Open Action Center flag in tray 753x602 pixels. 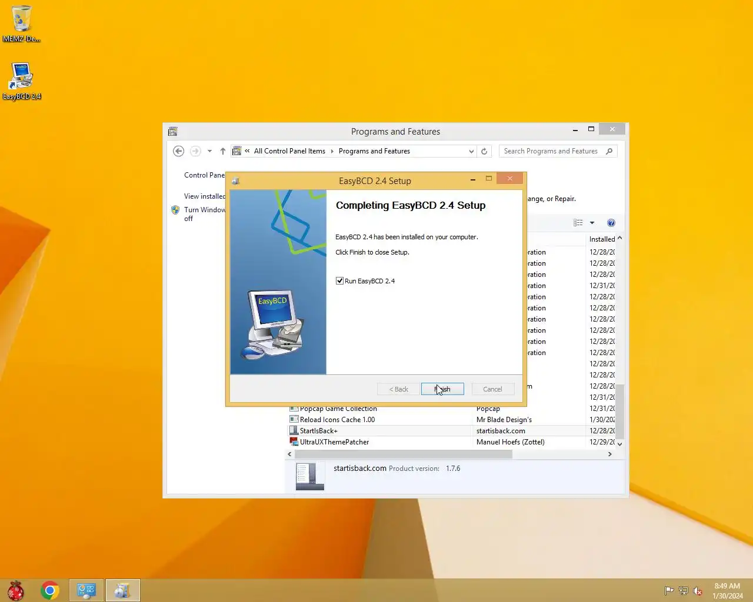[x=669, y=591]
